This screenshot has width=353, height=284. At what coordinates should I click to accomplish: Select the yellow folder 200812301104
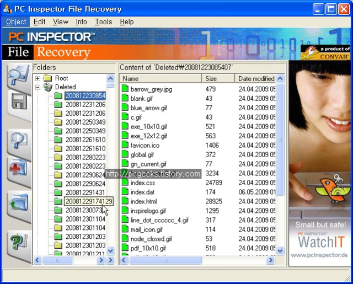85,228
